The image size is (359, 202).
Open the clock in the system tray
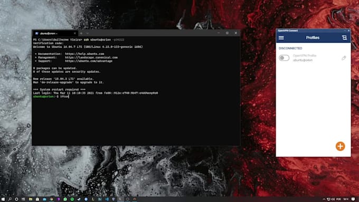coord(346,199)
